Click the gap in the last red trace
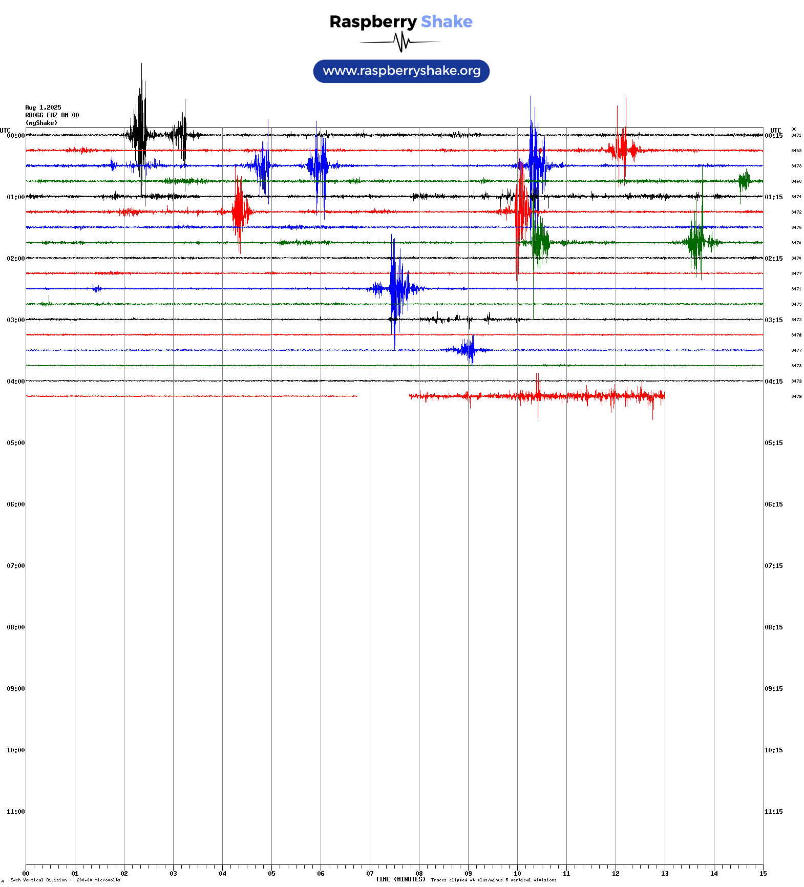The height and width of the screenshot is (887, 804). click(383, 396)
